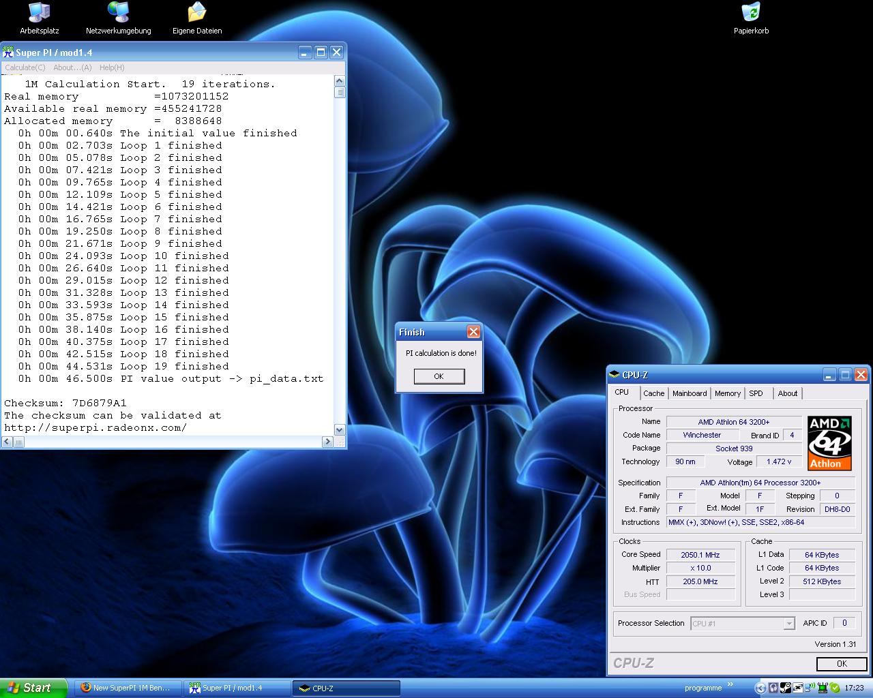This screenshot has height=698, width=873.
Task: Click the Code Name Winchester field
Action: tap(702, 435)
